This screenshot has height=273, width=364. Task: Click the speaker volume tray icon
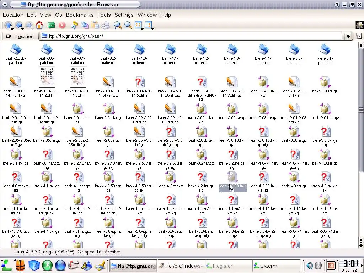310,265
